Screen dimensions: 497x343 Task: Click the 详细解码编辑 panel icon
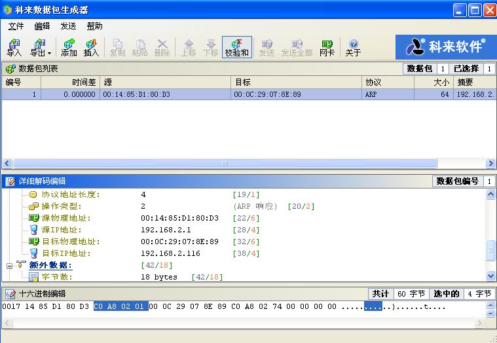(x=10, y=181)
